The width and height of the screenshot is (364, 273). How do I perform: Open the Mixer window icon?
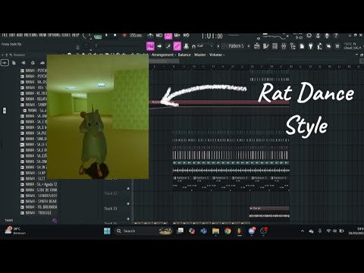(284, 46)
